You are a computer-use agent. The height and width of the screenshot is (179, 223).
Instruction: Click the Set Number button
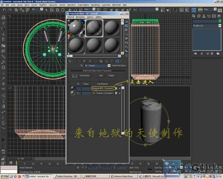(x=85, y=75)
